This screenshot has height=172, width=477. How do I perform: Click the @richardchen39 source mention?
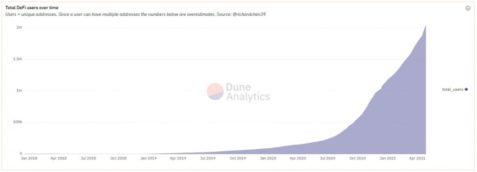[x=250, y=14]
